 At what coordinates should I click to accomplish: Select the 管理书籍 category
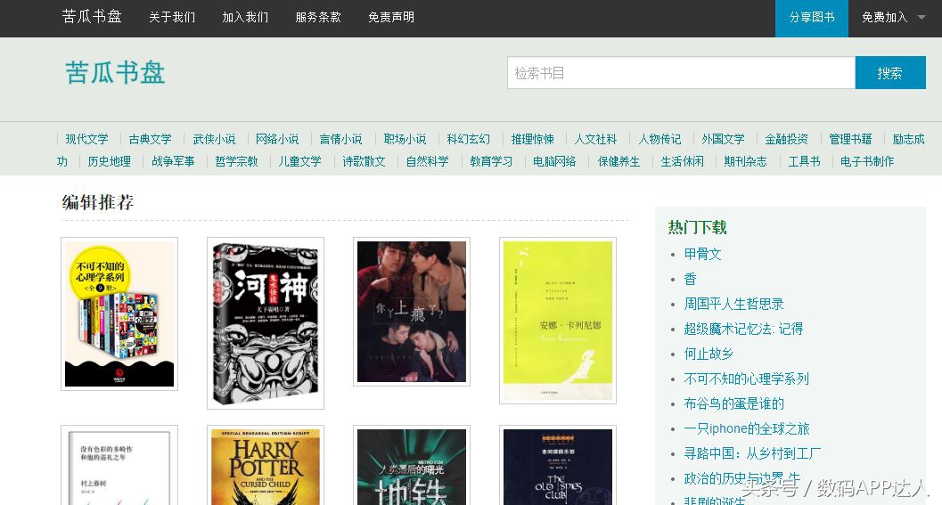pyautogui.click(x=851, y=139)
